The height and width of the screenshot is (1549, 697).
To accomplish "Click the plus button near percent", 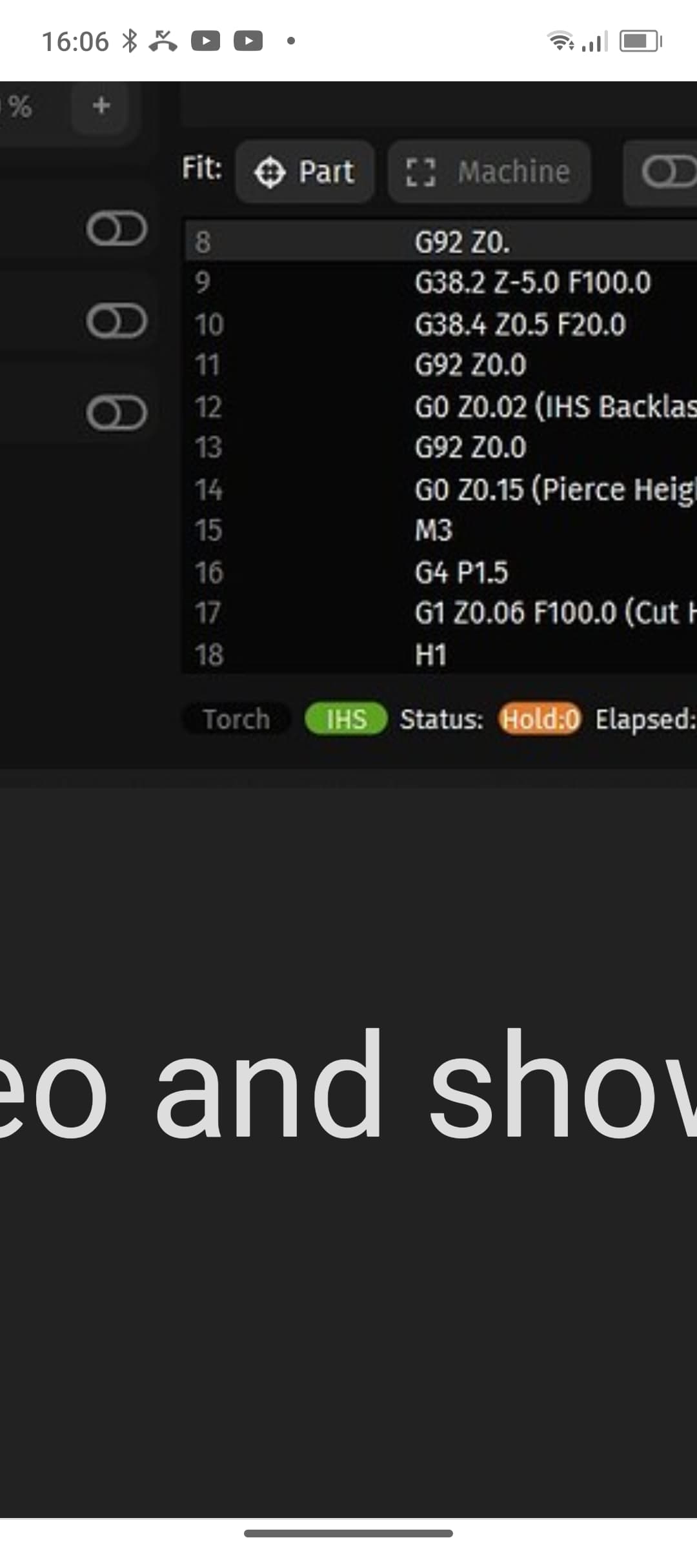I will point(101,105).
